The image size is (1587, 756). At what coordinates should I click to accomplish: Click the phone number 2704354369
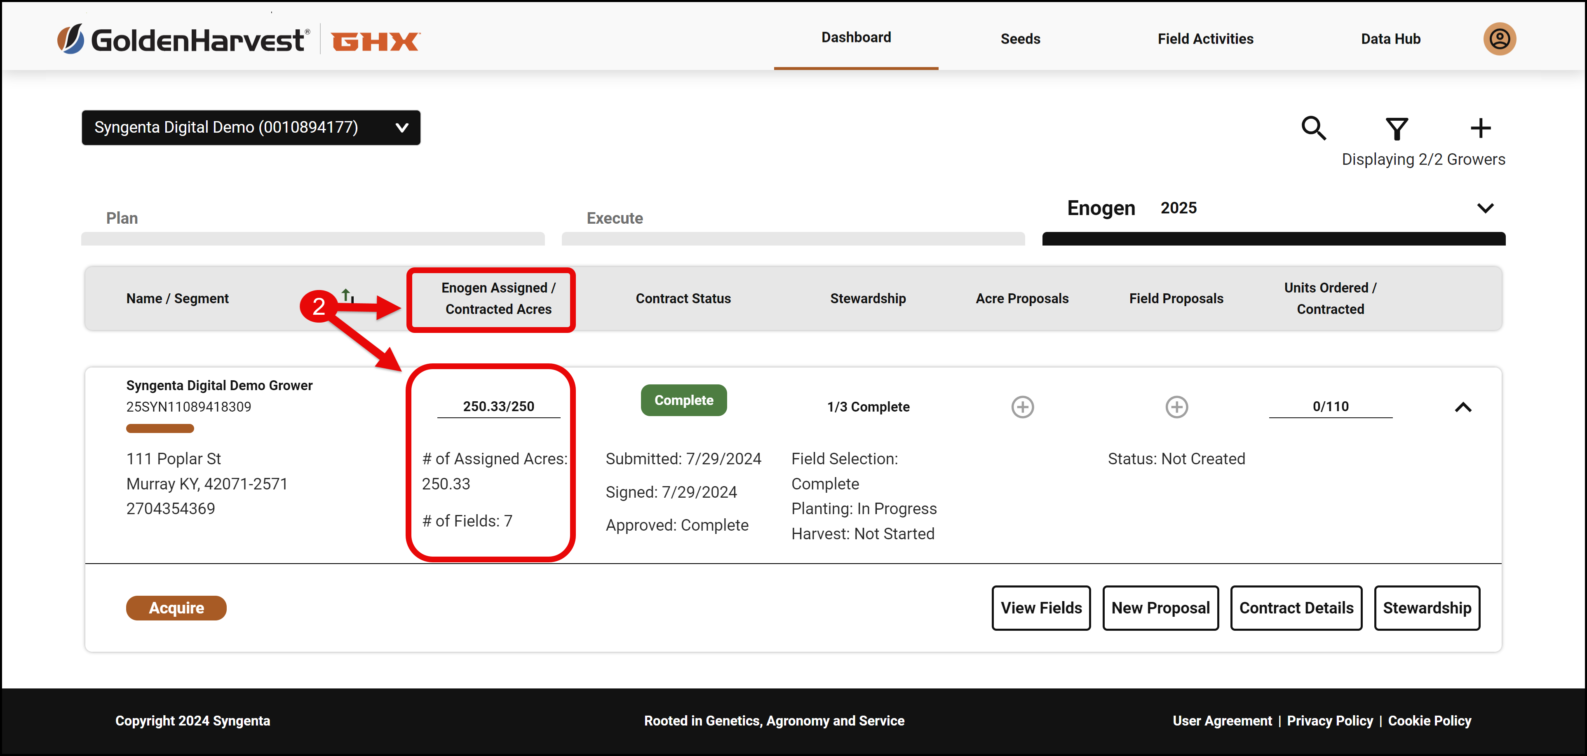pos(170,508)
